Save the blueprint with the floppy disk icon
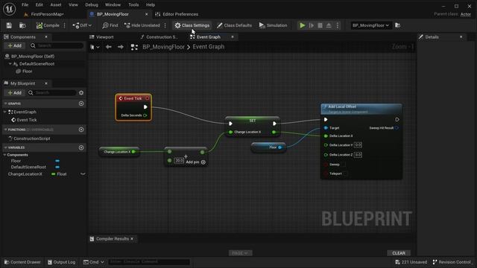477x268 pixels. tap(9, 25)
